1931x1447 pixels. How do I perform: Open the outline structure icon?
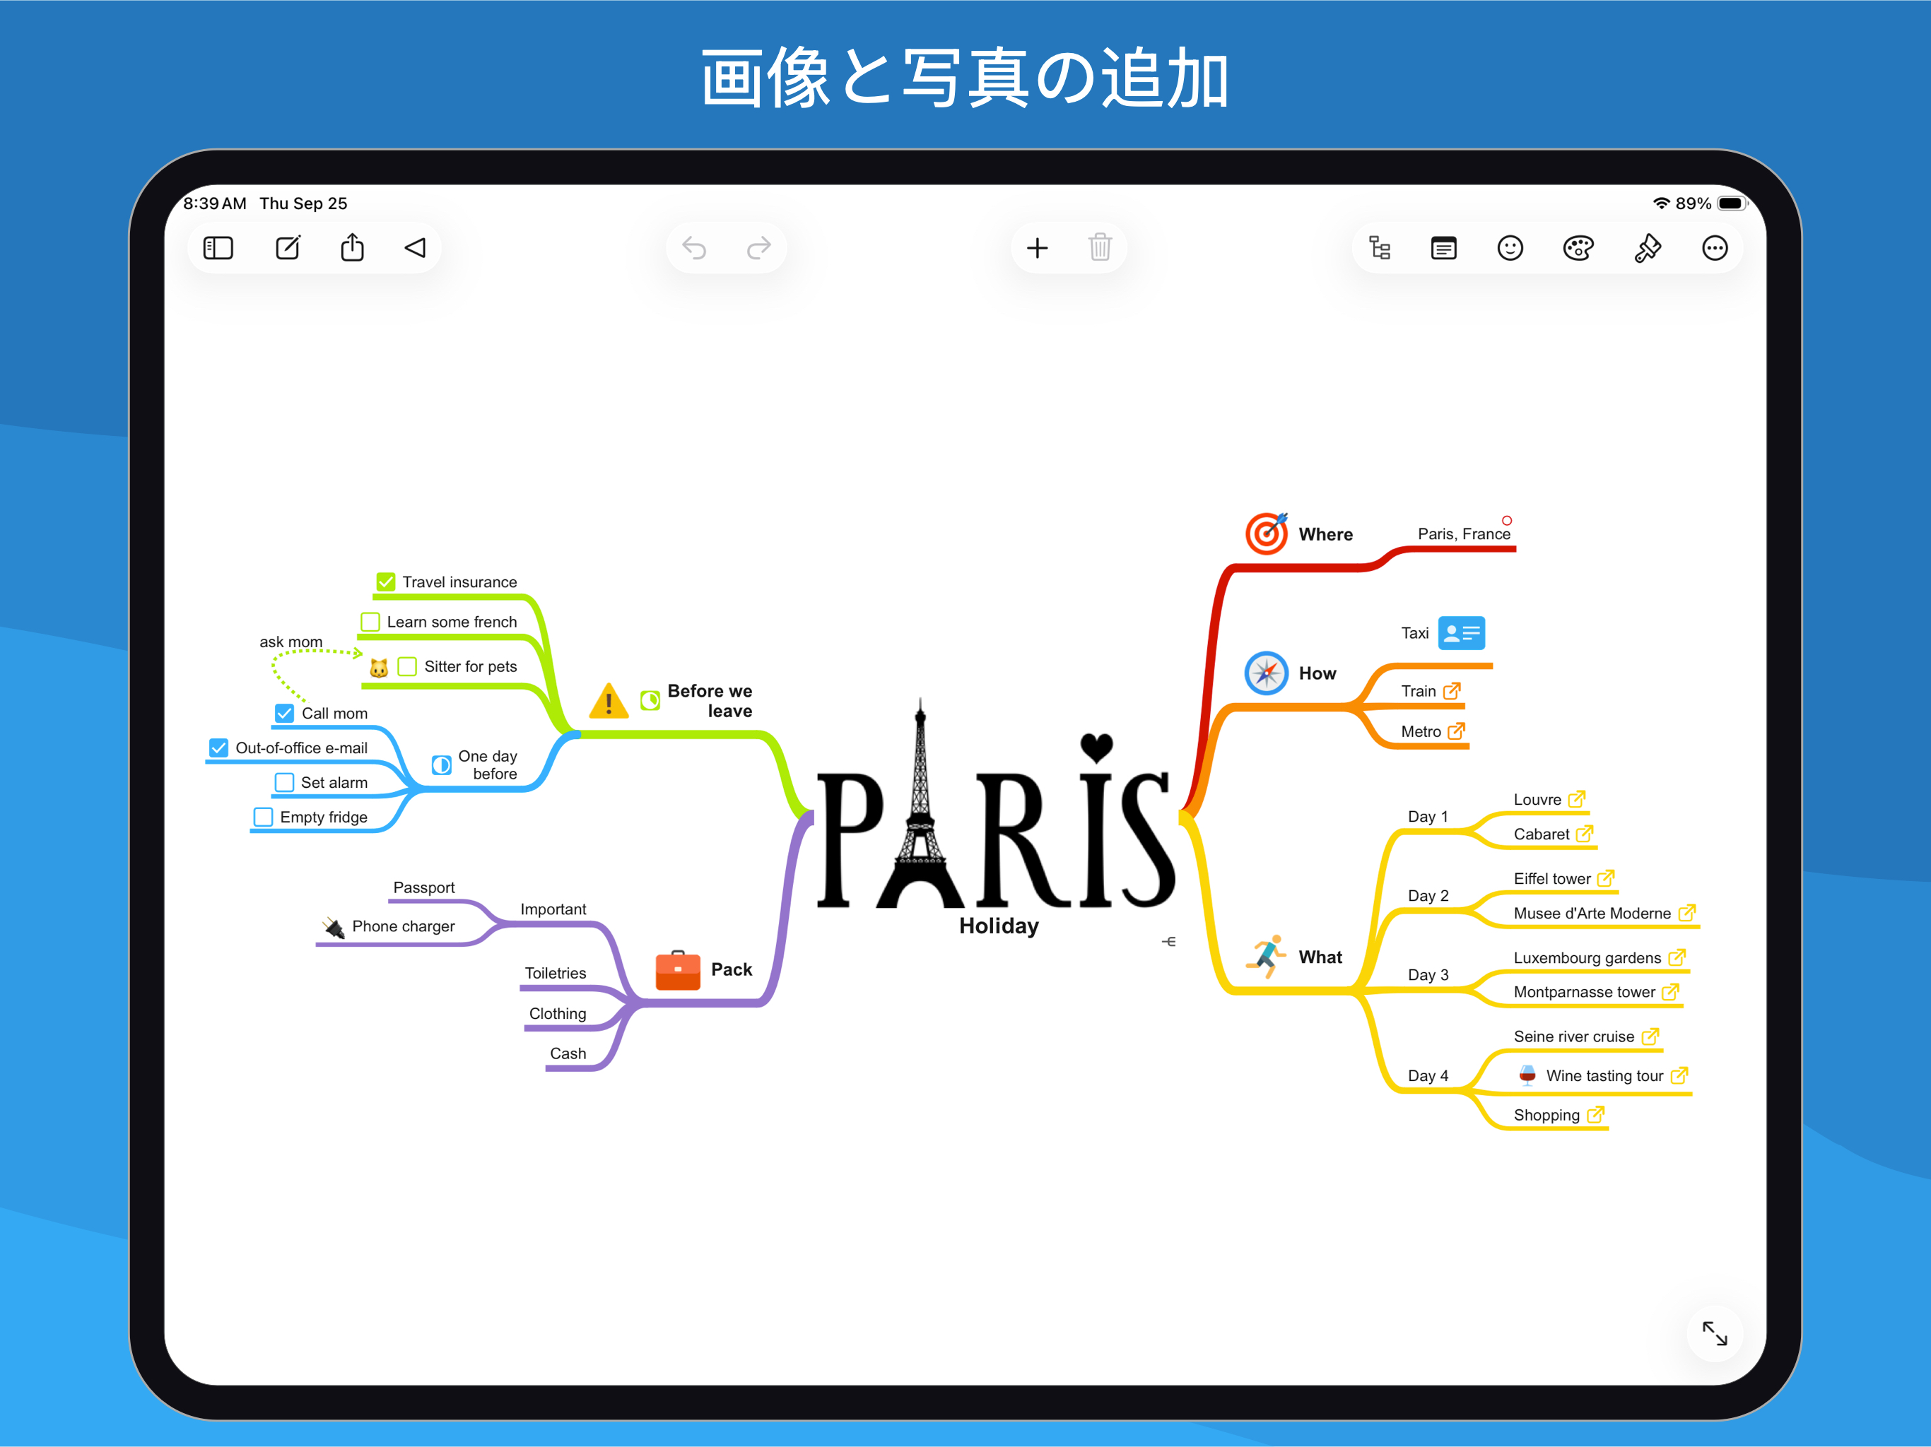[x=1379, y=249]
